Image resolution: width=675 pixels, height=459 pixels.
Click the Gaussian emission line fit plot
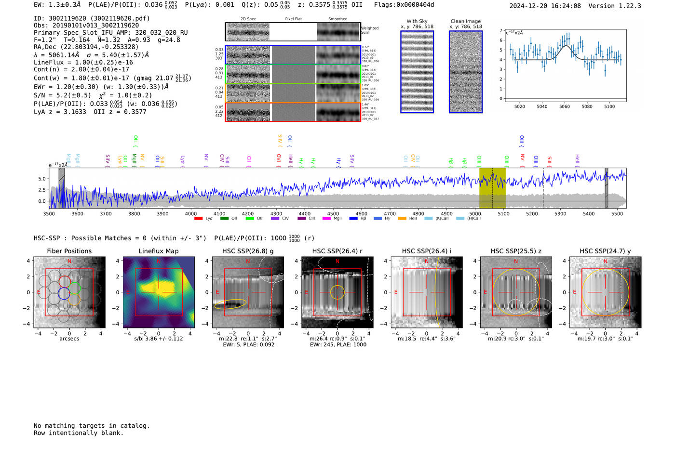565,66
